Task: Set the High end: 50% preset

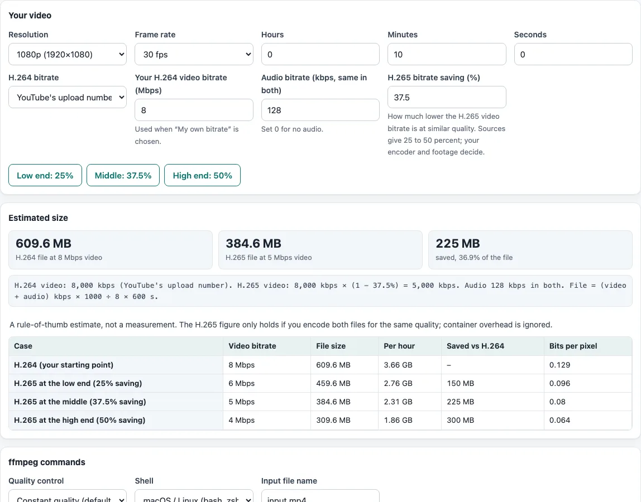Action: (202, 175)
